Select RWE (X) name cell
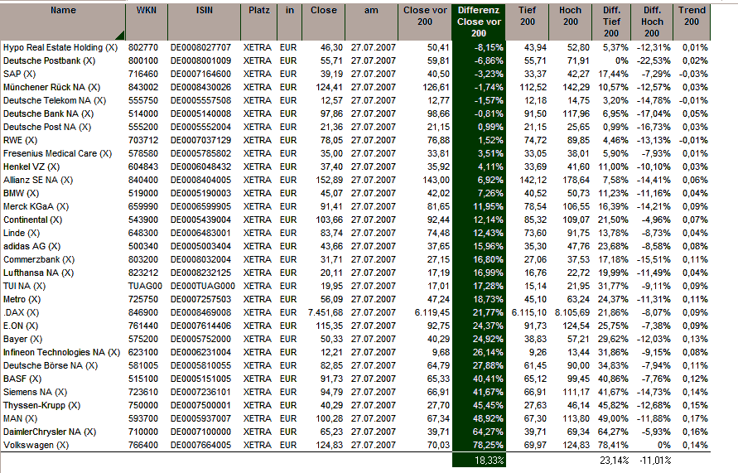This screenshot has height=473, width=738. click(20, 140)
